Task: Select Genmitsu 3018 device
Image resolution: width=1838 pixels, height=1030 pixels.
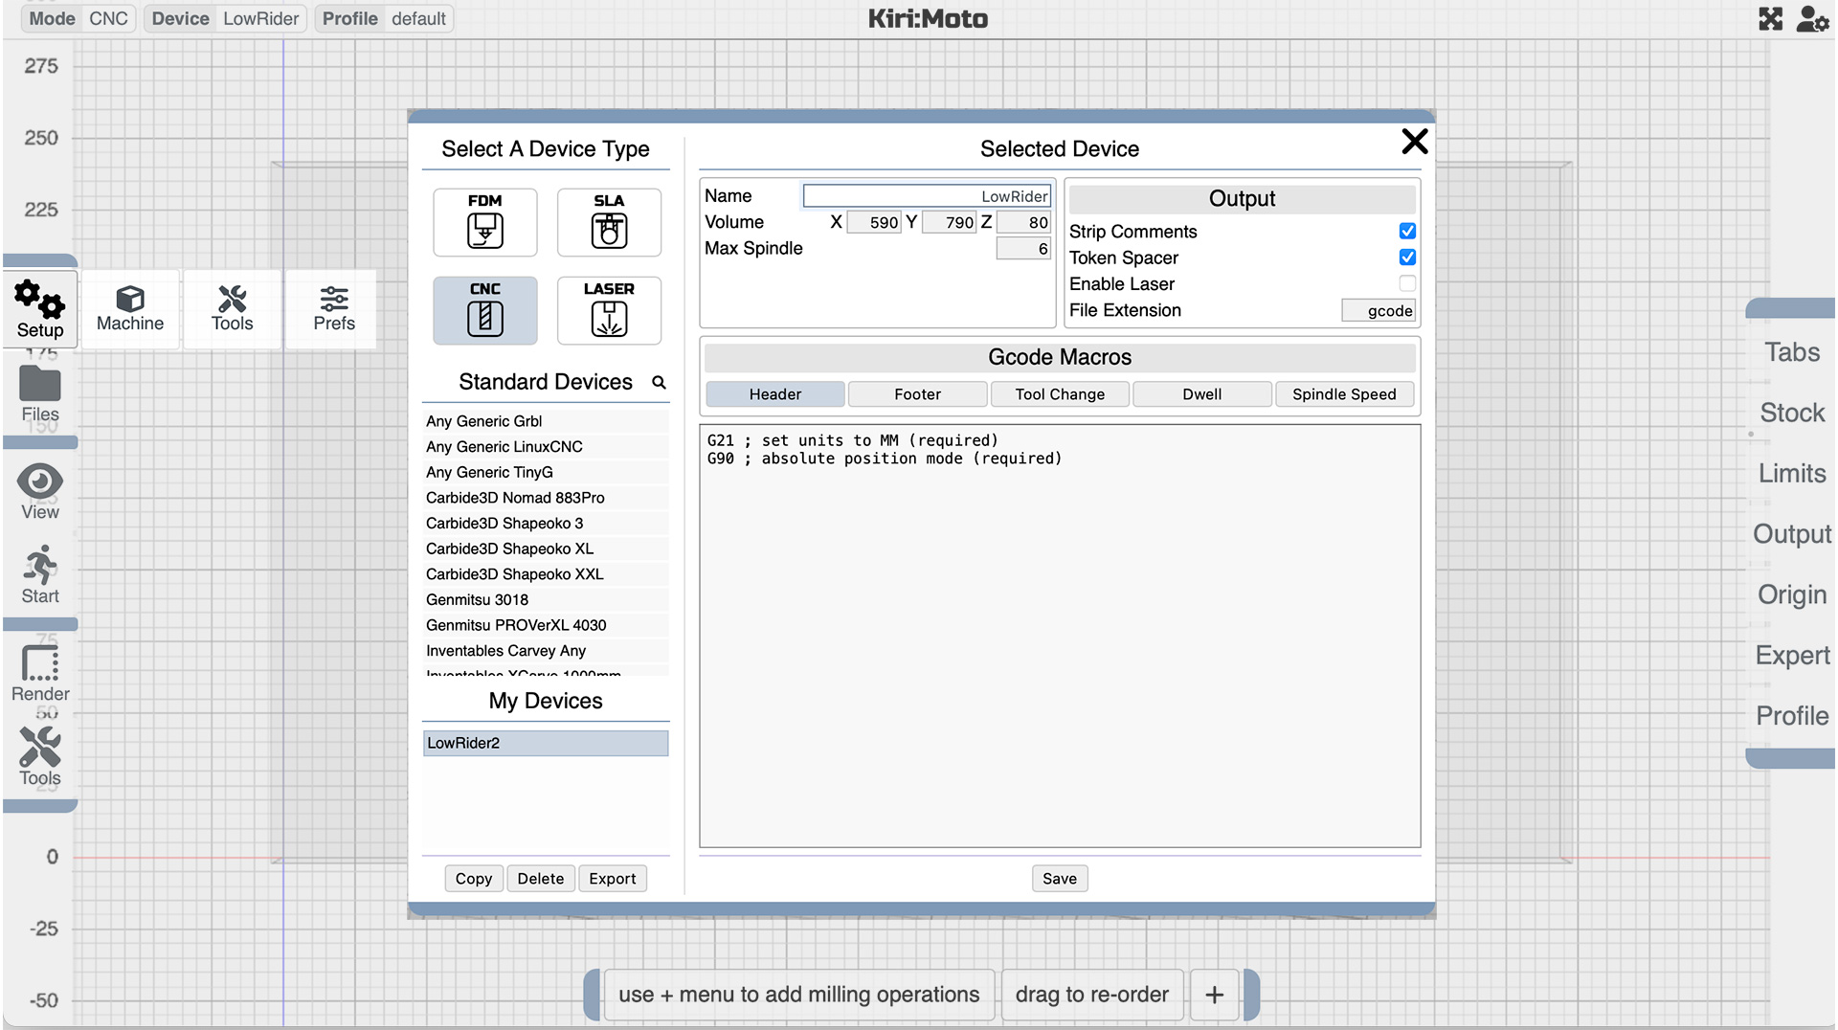Action: point(546,600)
